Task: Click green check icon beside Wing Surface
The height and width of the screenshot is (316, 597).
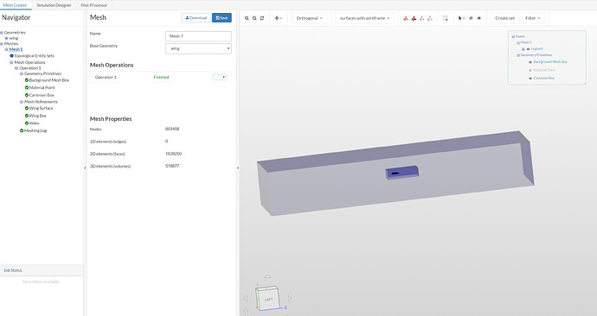Action: click(27, 108)
